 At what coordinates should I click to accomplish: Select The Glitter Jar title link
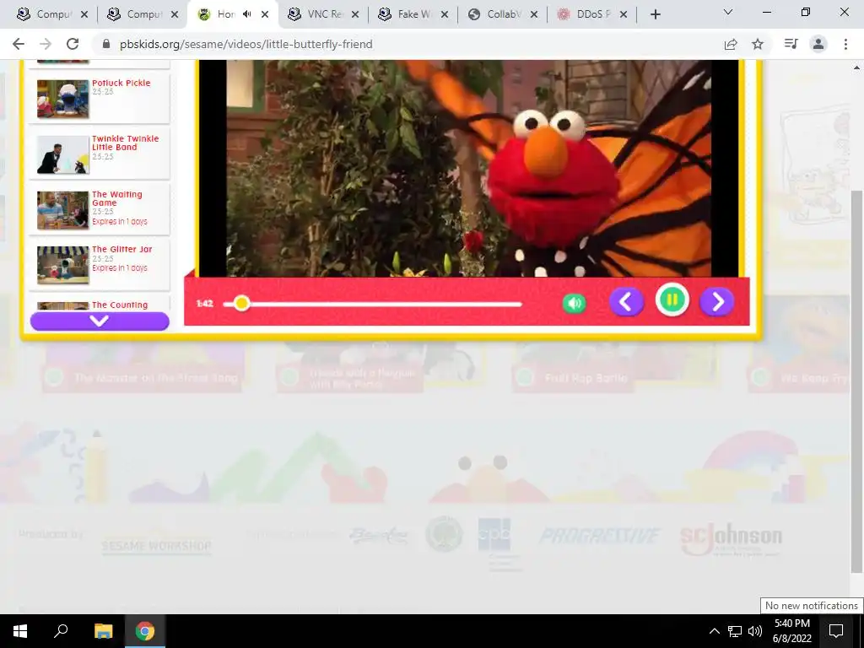pos(121,249)
